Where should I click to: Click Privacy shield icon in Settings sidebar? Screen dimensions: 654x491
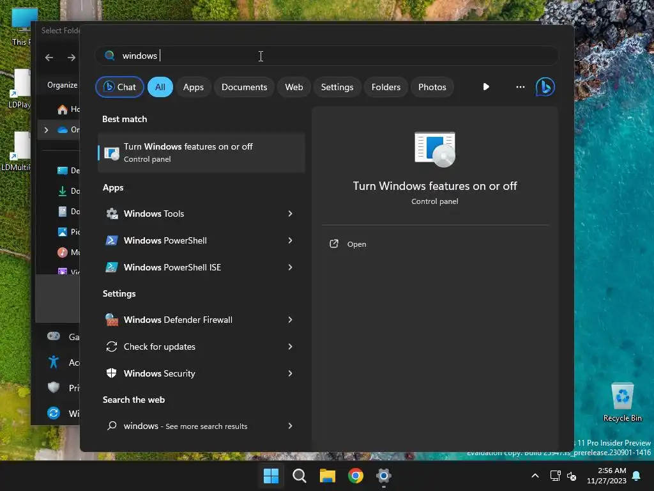click(x=54, y=387)
